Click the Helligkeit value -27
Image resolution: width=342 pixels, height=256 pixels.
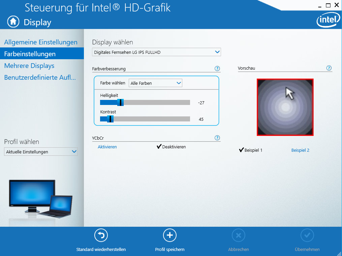tap(201, 103)
